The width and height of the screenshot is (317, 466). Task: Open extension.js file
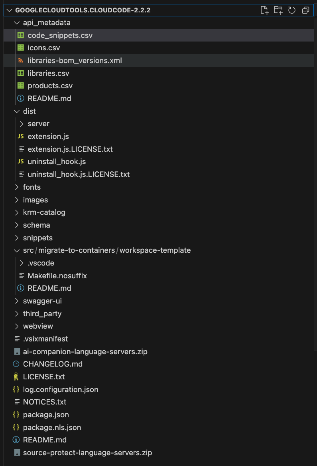(x=159, y=137)
